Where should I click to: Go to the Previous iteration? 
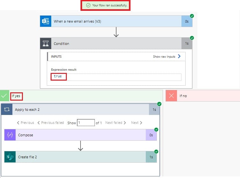click(25, 123)
